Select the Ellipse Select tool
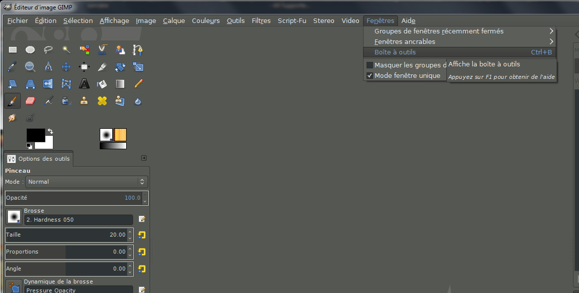Image resolution: width=579 pixels, height=293 pixels. [30, 50]
